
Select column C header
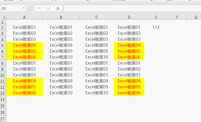(97, 17)
